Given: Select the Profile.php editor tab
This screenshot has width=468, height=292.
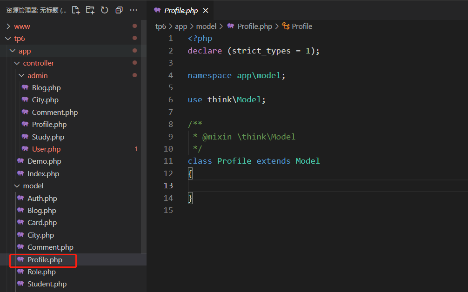Looking at the screenshot, I should click(181, 10).
